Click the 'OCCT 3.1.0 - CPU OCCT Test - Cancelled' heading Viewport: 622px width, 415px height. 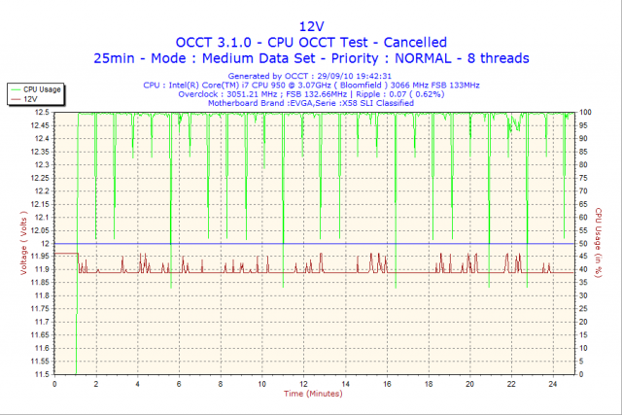click(x=311, y=42)
